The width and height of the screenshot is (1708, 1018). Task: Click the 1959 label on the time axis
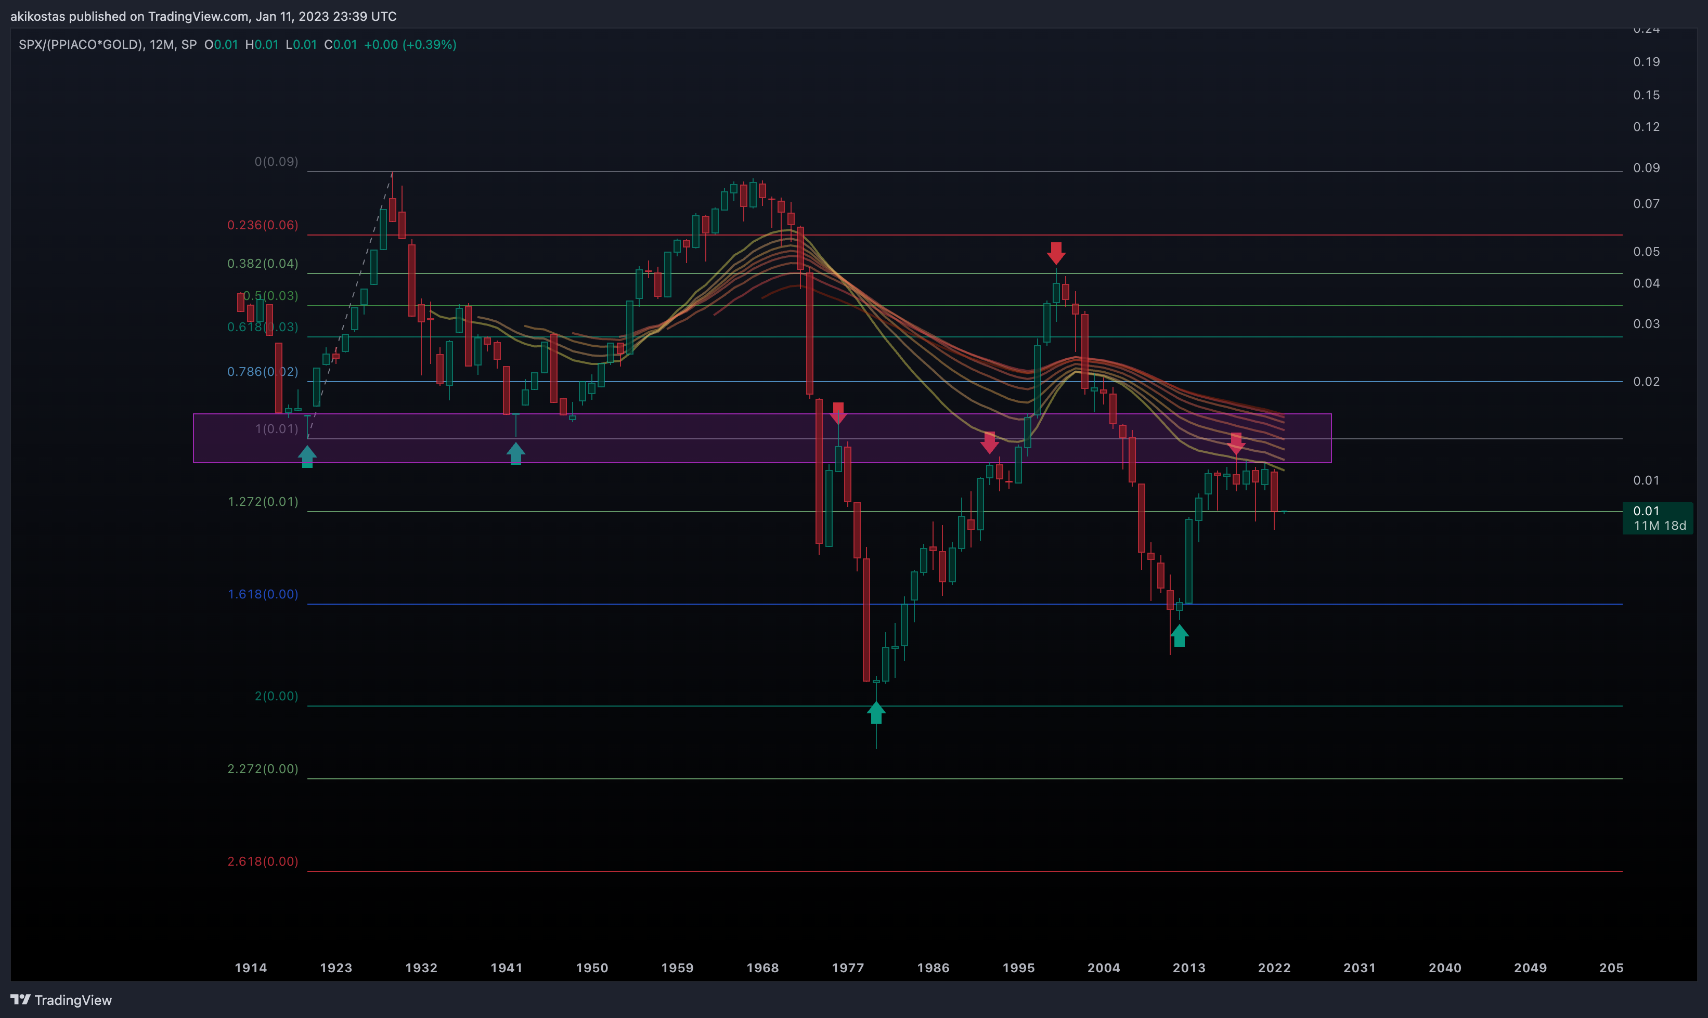[677, 968]
